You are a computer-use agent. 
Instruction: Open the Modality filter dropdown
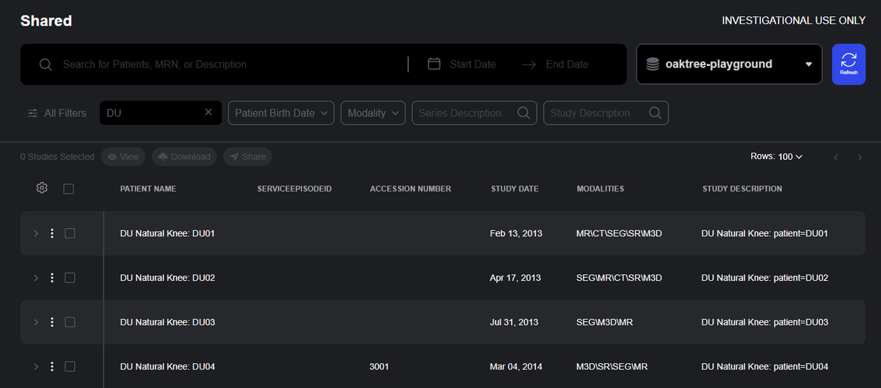(x=373, y=113)
